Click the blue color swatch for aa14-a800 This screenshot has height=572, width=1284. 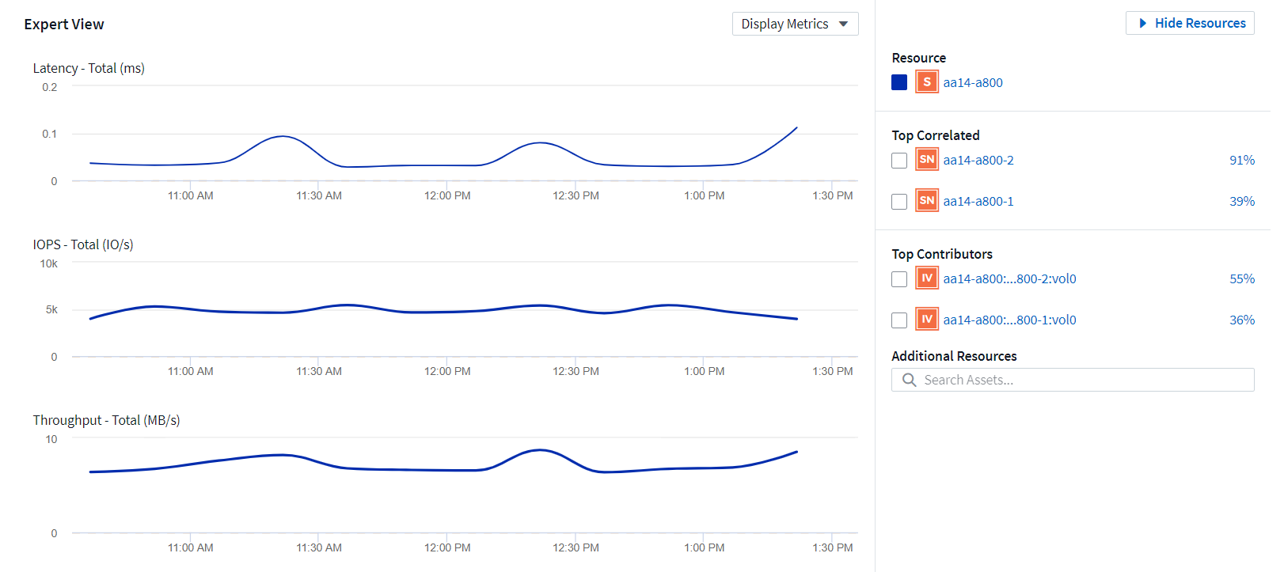click(899, 82)
